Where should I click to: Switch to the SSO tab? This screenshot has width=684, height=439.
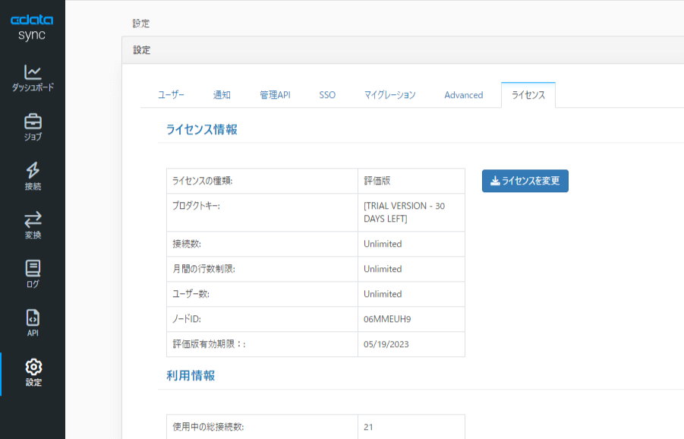[x=327, y=95]
